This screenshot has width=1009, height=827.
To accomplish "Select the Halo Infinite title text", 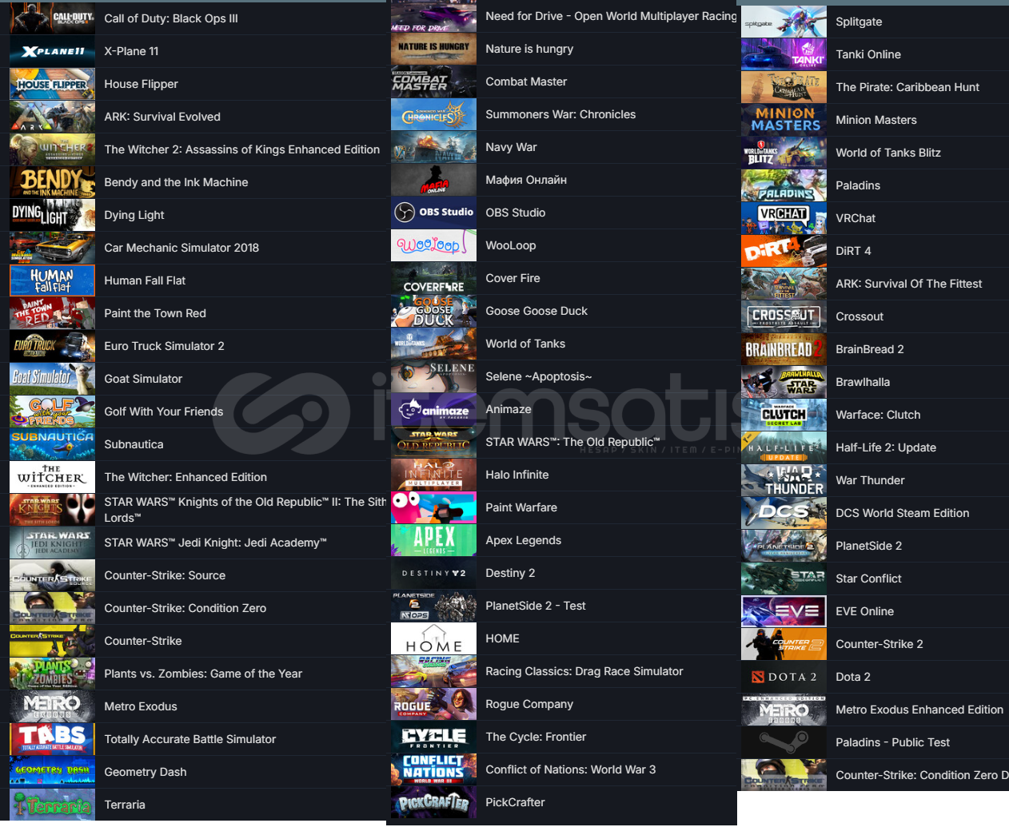I will [x=517, y=475].
